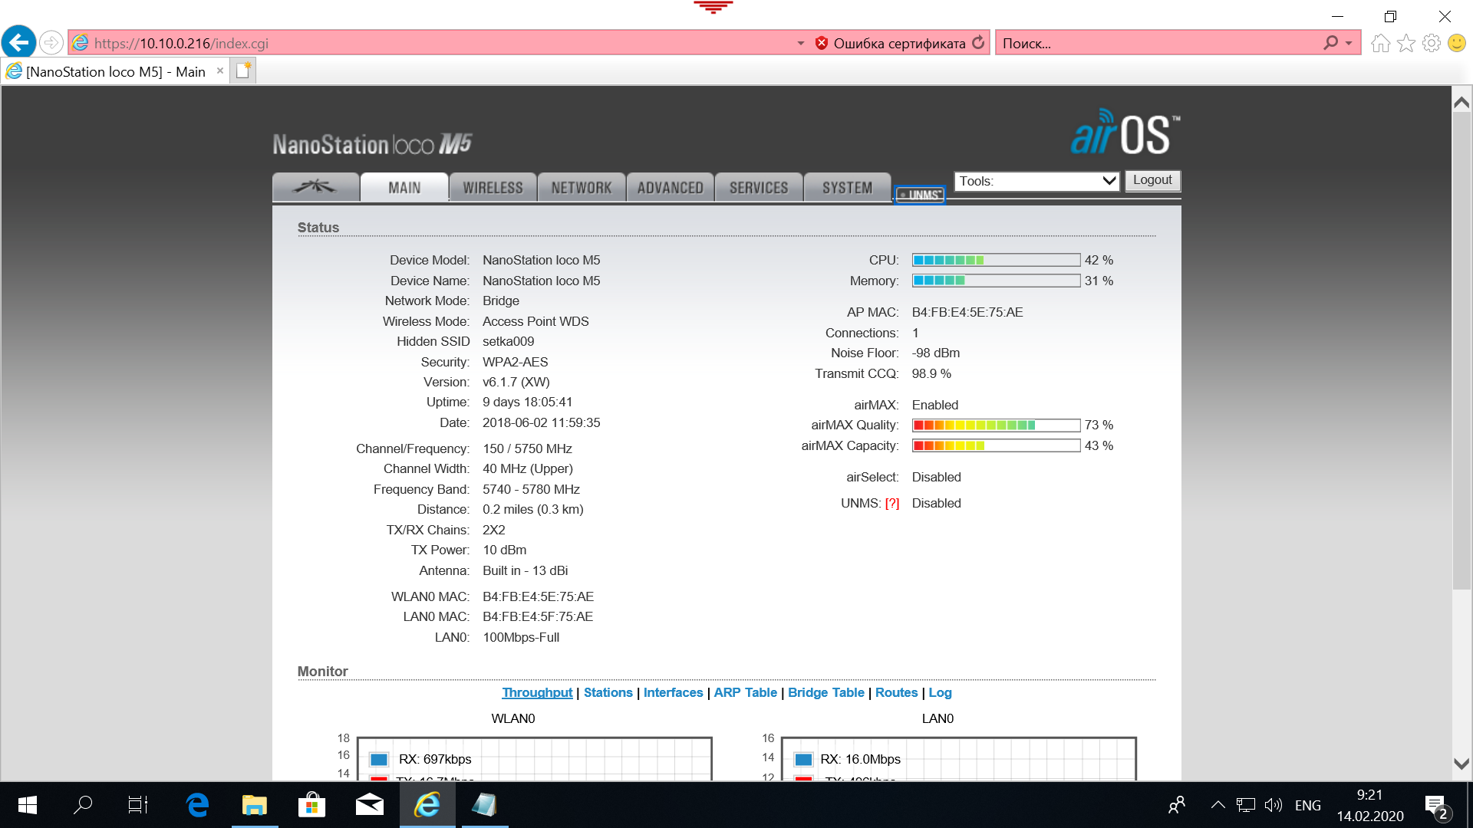
Task: Open the SYSTEM tab
Action: (847, 187)
